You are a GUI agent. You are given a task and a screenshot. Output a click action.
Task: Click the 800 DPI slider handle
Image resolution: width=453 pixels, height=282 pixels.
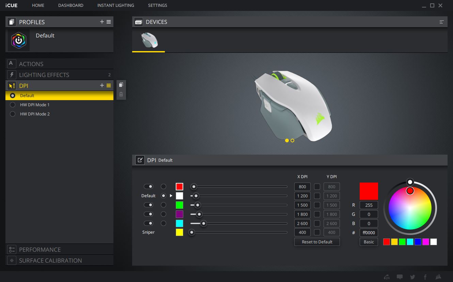194,187
